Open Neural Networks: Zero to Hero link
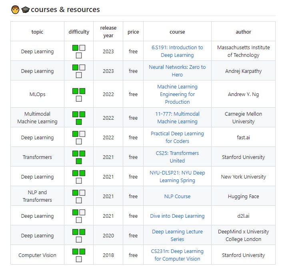 pyautogui.click(x=177, y=71)
